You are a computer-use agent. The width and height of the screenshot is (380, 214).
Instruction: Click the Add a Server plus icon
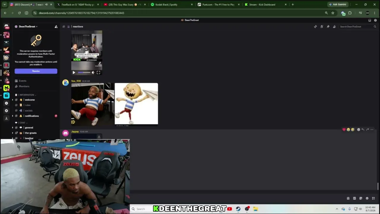pos(6,103)
